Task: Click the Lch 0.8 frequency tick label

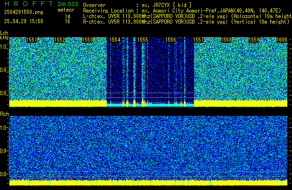Action: pos(4,93)
